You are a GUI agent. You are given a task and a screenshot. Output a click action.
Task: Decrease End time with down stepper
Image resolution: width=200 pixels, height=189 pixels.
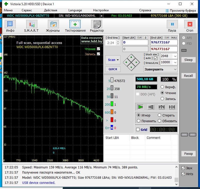[118, 44]
